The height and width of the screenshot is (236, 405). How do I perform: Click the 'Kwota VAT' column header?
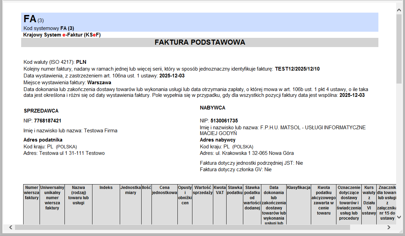(x=220, y=190)
